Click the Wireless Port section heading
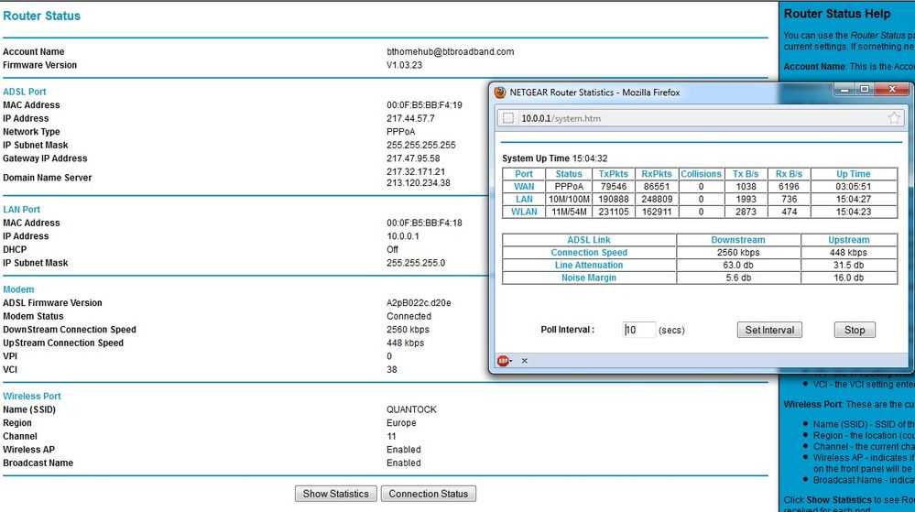Screen dimensions: 915x512 click(31, 396)
